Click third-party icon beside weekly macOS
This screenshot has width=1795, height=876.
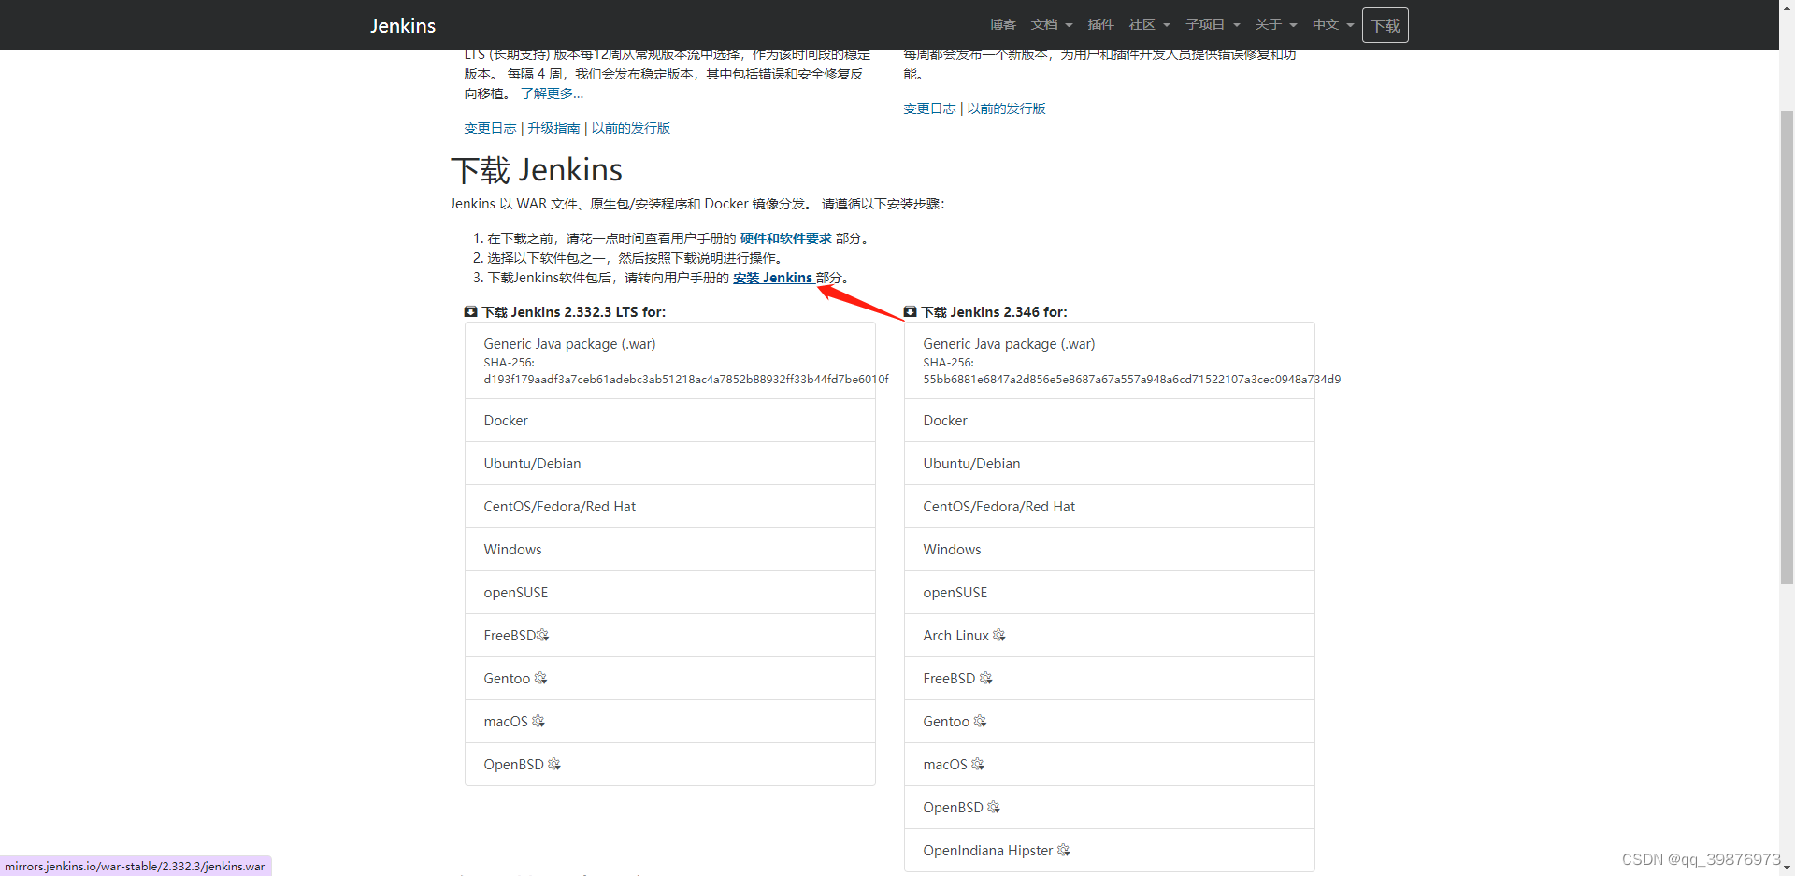978,764
